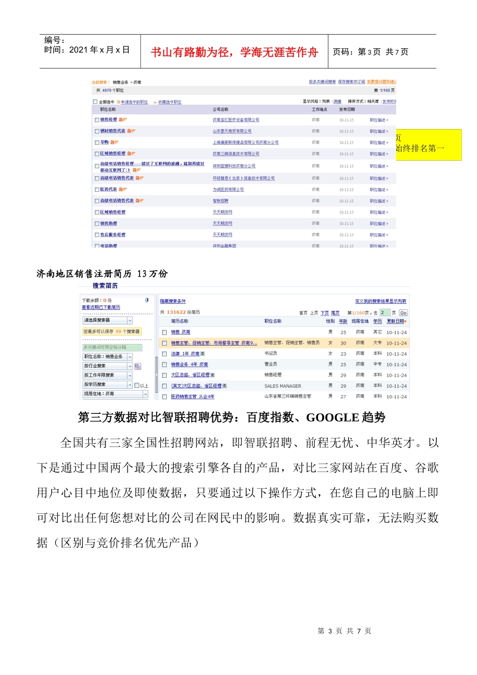Viewport: 477px width, 675px height.
Task: Expand the 按学历搜索 dropdown
Action: point(107,385)
